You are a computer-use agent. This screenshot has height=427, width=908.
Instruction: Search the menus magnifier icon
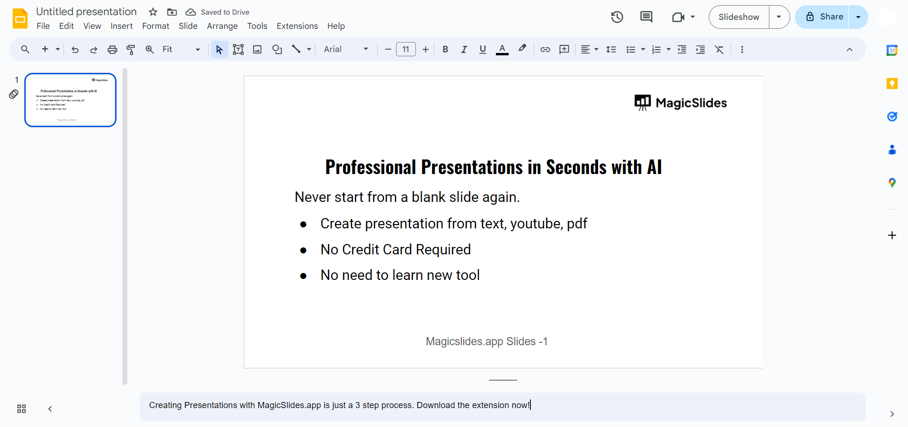(25, 49)
